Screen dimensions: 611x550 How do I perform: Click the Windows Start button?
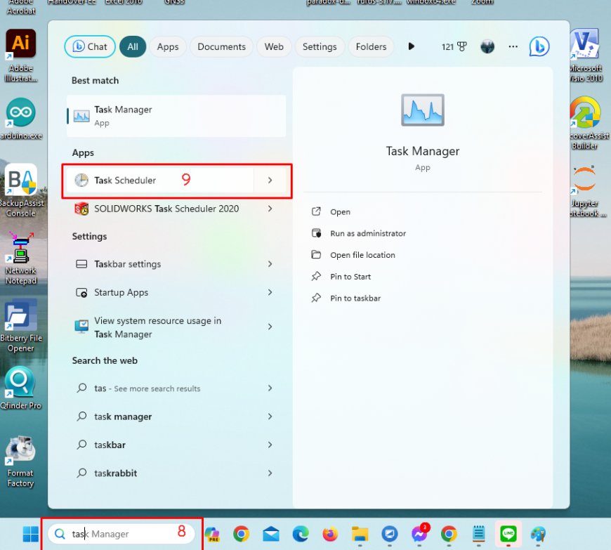30,534
